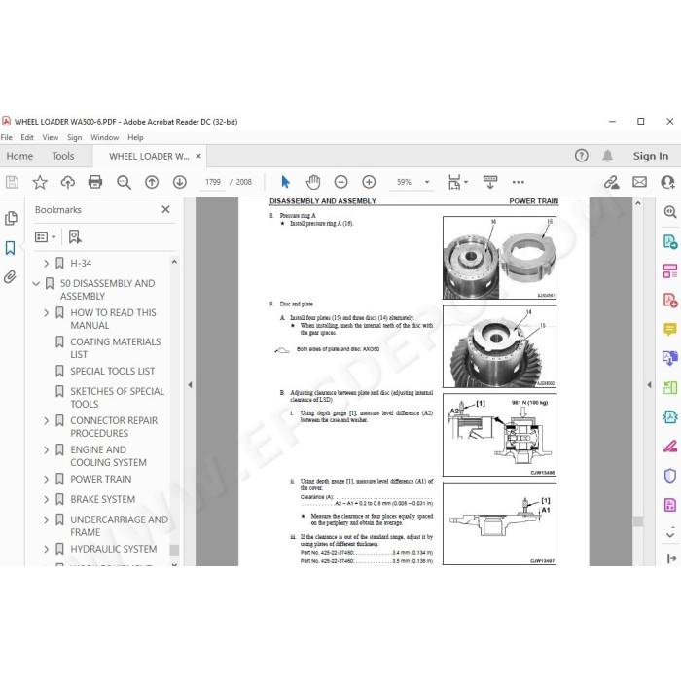This screenshot has width=681, height=681.
Task: Open Fill & Sign tool
Action: tap(669, 446)
